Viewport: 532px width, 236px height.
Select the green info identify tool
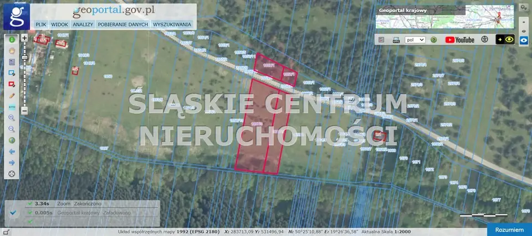click(x=12, y=40)
